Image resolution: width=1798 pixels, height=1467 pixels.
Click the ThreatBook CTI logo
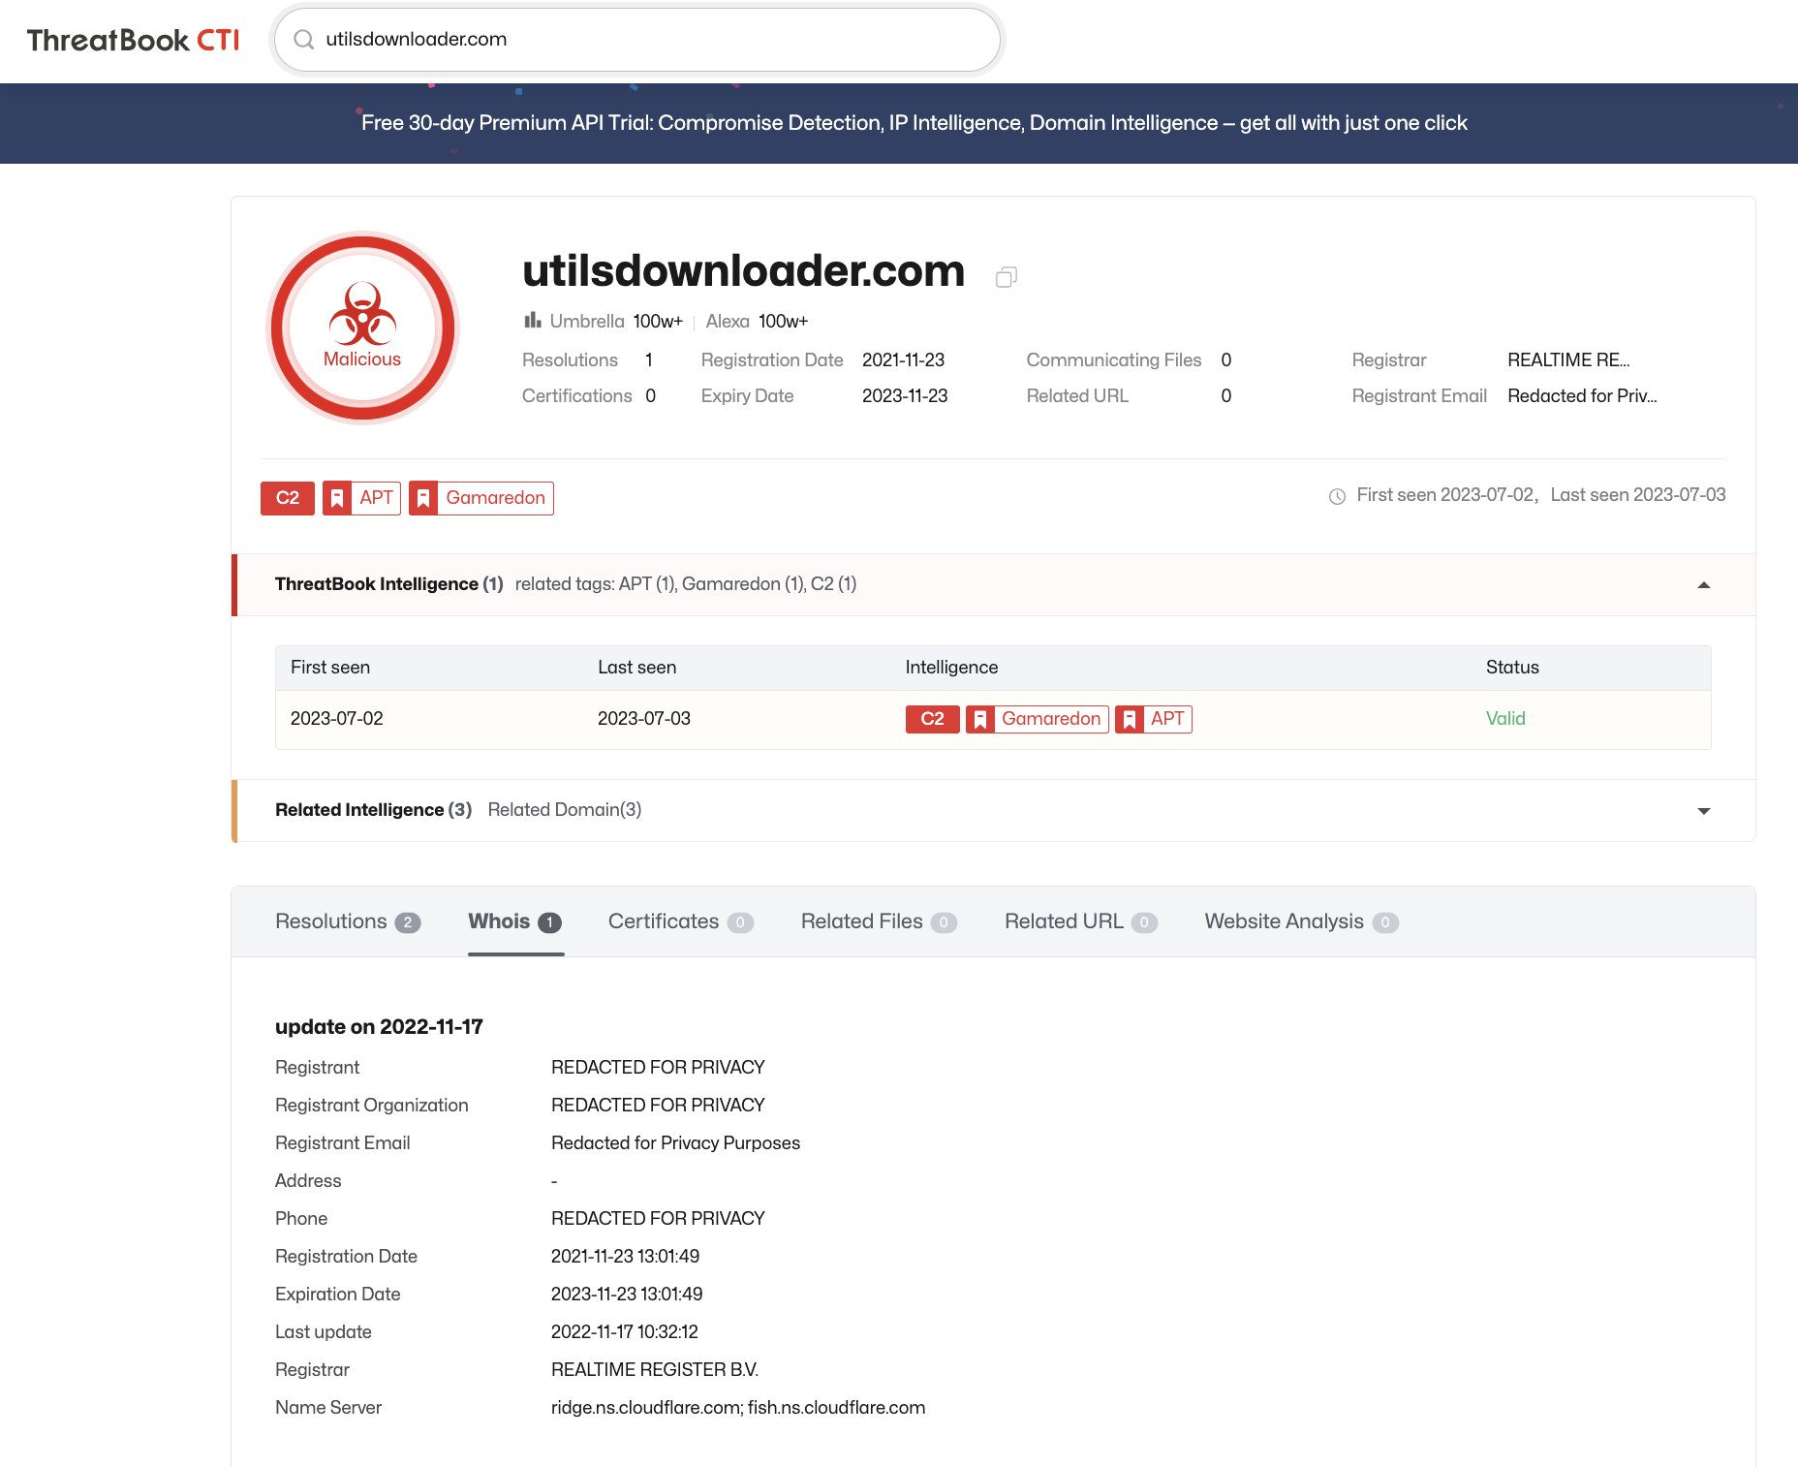tap(132, 40)
